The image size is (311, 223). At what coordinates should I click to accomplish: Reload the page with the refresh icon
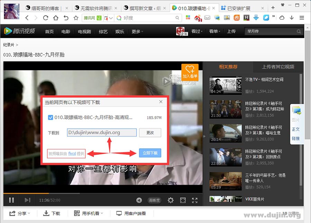click(46, 18)
